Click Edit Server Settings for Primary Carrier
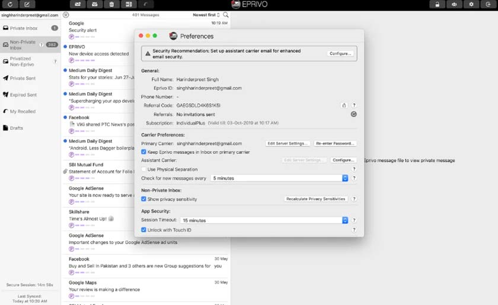This screenshot has height=305, width=498. click(x=288, y=144)
